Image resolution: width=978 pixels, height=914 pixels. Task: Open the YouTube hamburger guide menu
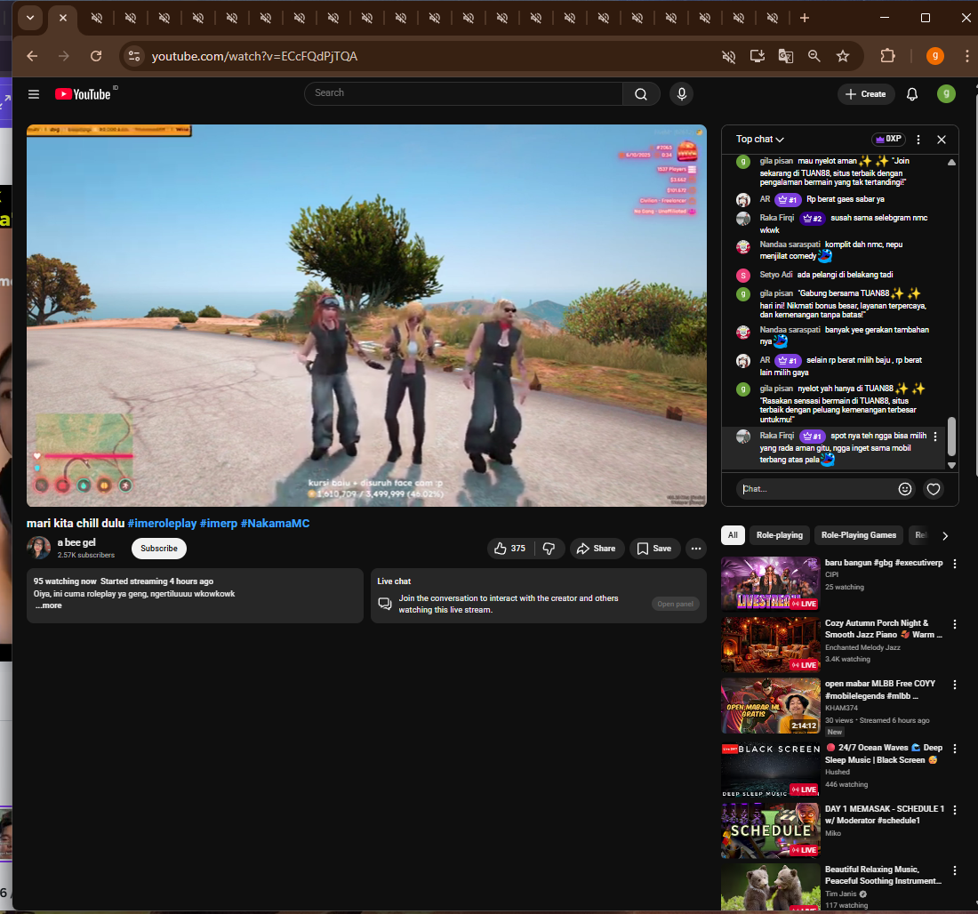point(34,94)
